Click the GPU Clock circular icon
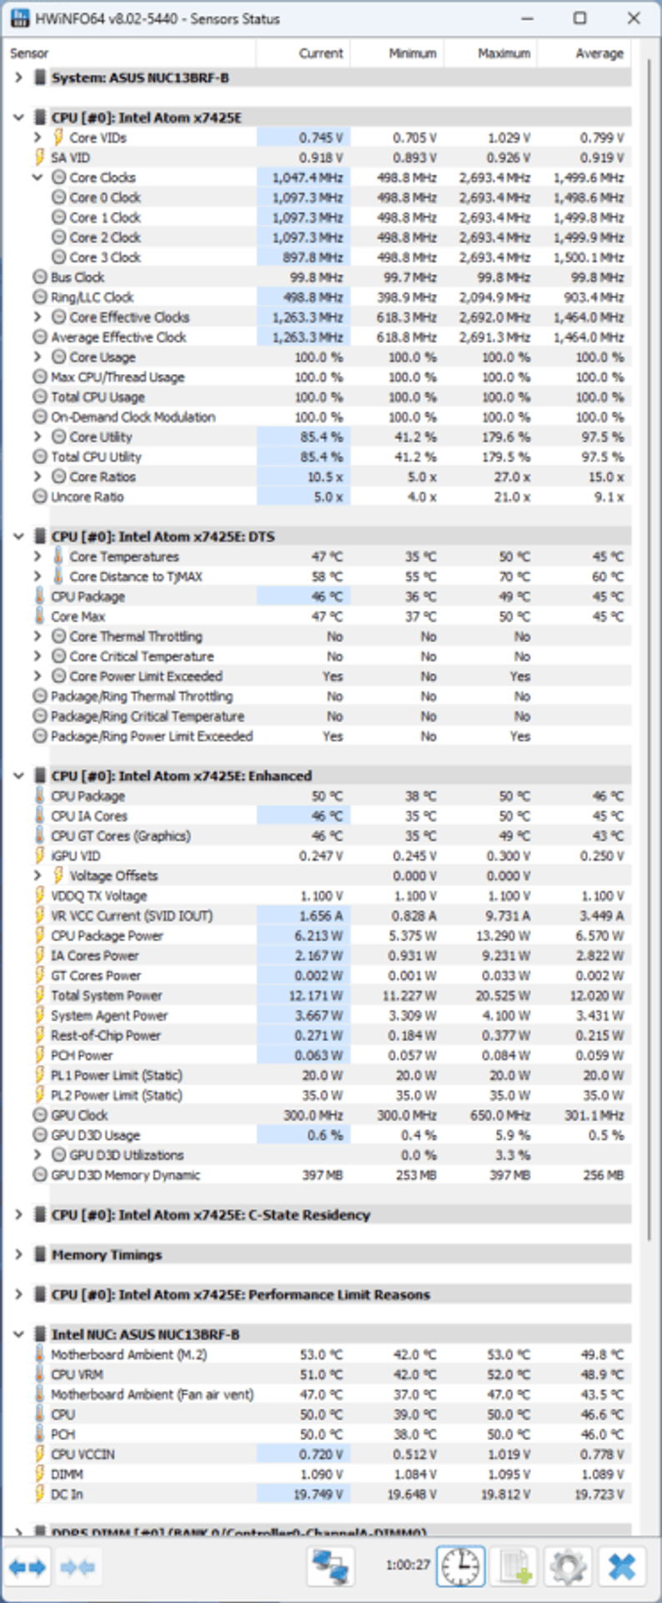662x1603 pixels. pyautogui.click(x=39, y=1115)
